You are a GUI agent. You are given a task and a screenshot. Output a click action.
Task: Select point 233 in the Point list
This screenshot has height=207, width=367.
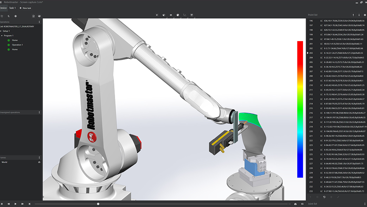(x=337, y=191)
